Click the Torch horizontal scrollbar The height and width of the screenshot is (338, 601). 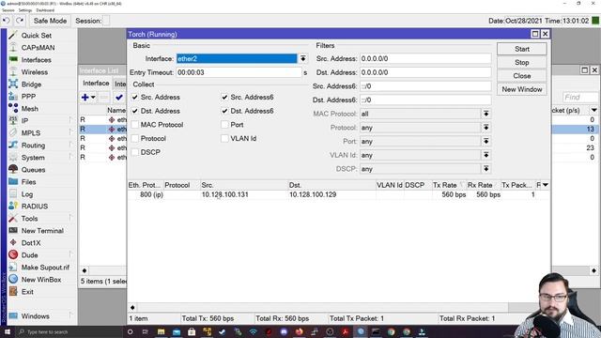click(322, 307)
